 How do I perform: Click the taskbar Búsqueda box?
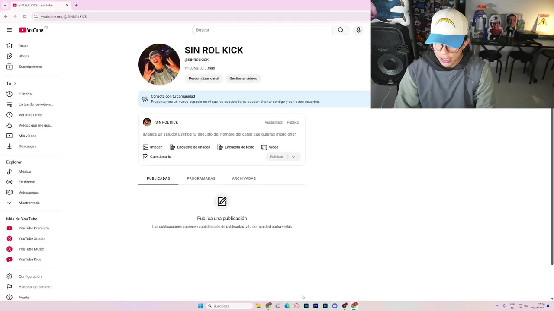[229, 306]
